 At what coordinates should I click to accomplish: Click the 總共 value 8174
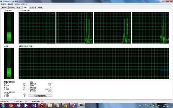24,84
